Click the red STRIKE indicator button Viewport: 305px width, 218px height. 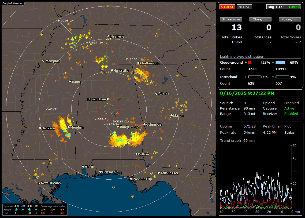point(227,7)
